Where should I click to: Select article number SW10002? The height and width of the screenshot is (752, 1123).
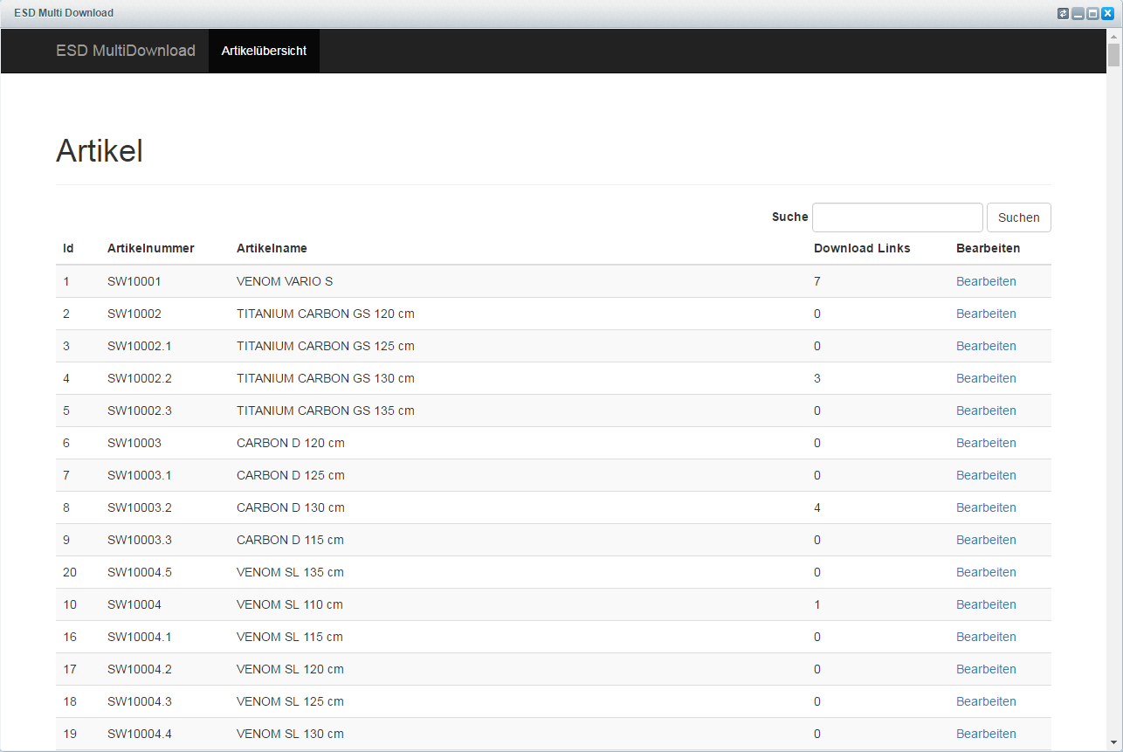coord(134,314)
